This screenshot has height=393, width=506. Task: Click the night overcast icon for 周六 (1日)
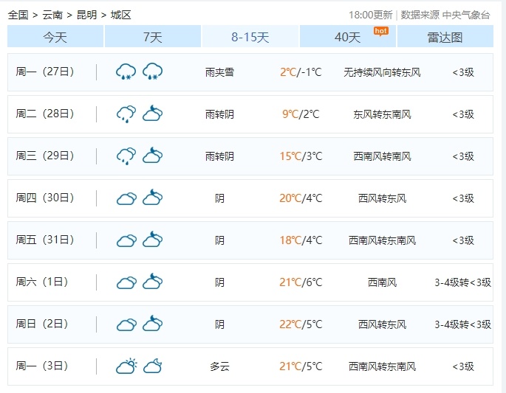coord(153,282)
